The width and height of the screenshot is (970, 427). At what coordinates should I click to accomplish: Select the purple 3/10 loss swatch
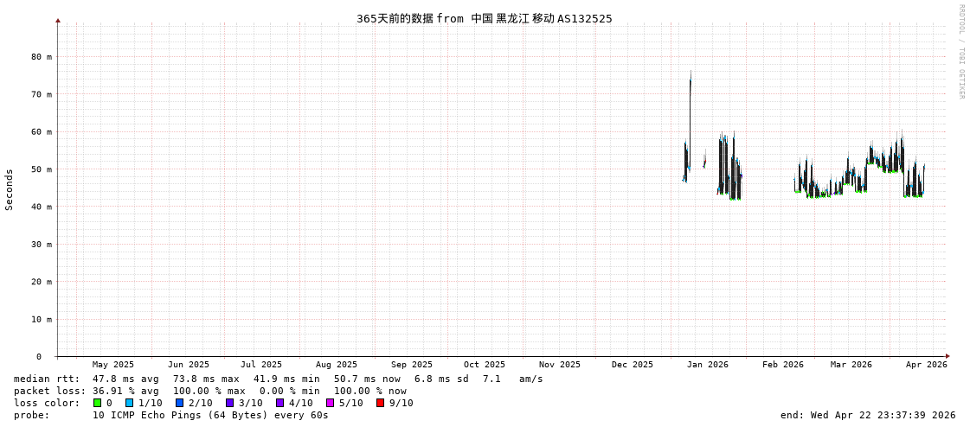click(229, 403)
